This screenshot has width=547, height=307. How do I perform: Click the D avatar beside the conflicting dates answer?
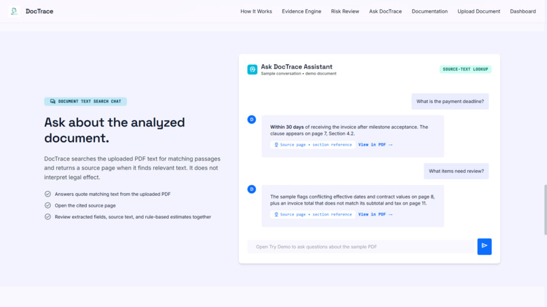tap(252, 189)
